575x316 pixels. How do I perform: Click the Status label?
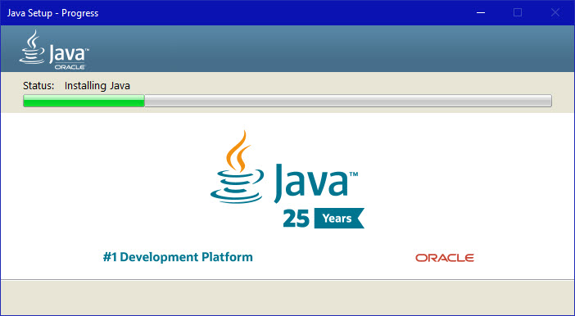coord(38,86)
